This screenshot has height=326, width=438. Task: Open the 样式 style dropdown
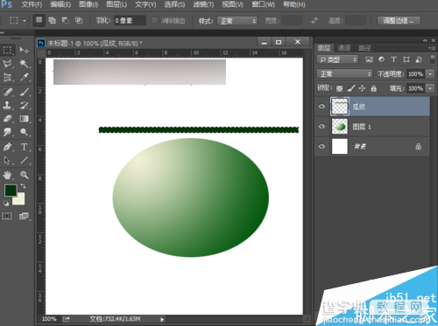click(237, 21)
